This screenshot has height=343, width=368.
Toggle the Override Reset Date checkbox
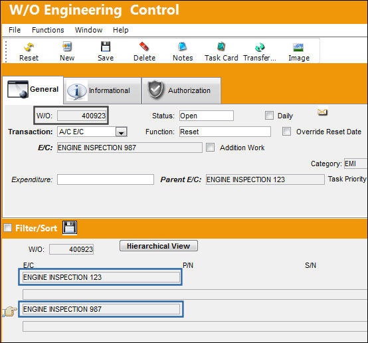(x=286, y=132)
